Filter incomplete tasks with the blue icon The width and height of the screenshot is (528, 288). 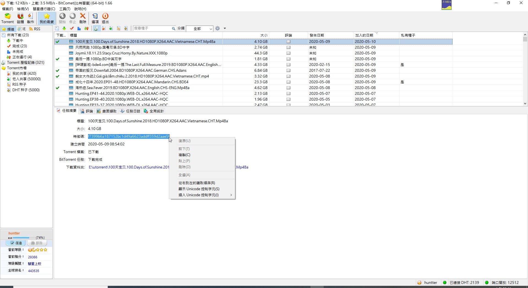(79, 28)
